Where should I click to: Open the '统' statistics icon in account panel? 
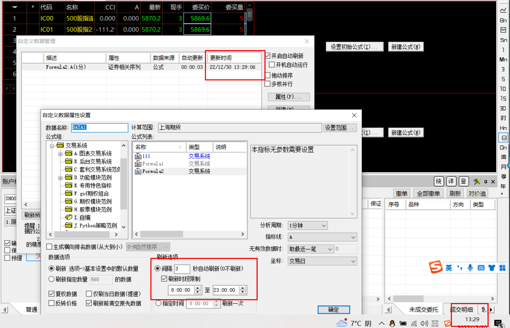(x=439, y=181)
